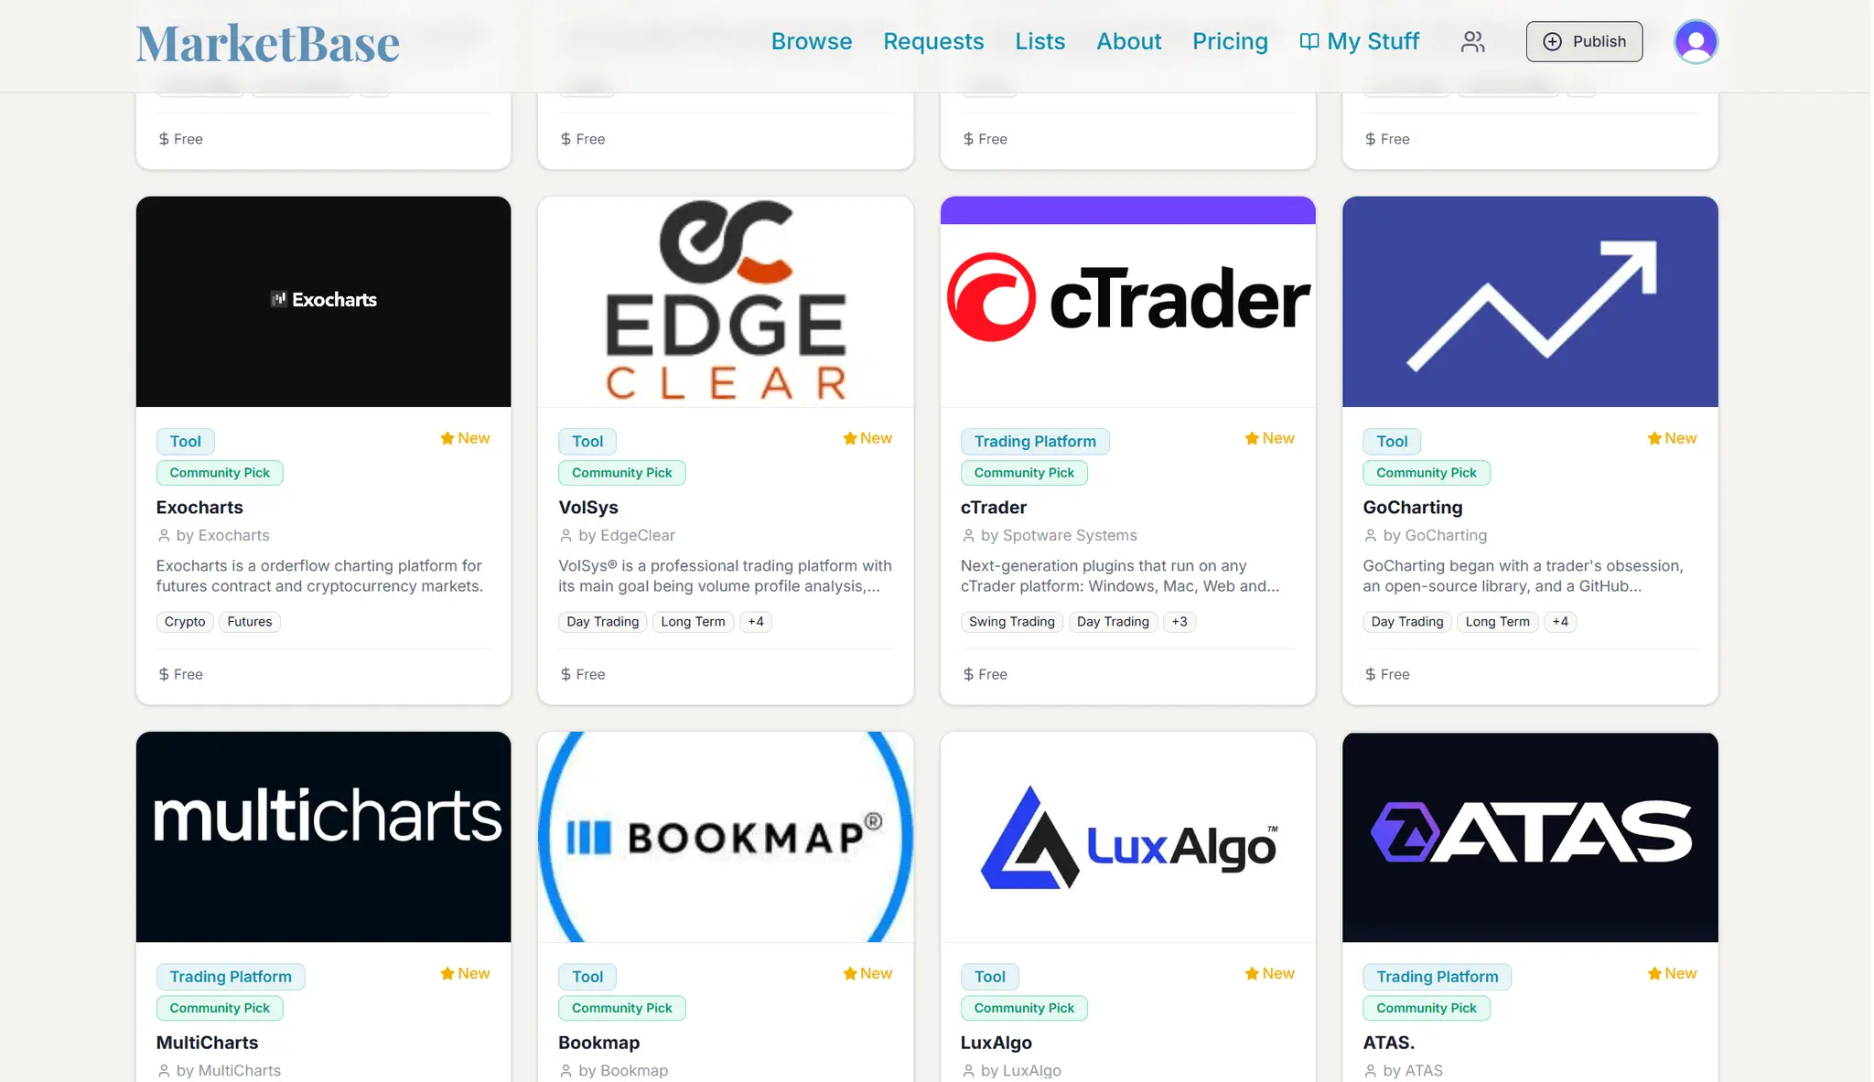The image size is (1874, 1082).
Task: Click the Trading Platform tag on the MultiCharts card
Action: (231, 976)
